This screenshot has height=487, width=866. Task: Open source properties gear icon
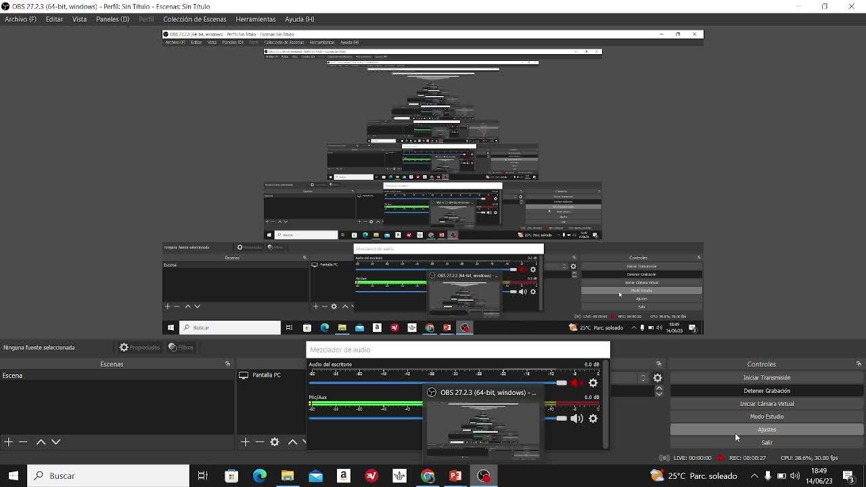coord(275,442)
